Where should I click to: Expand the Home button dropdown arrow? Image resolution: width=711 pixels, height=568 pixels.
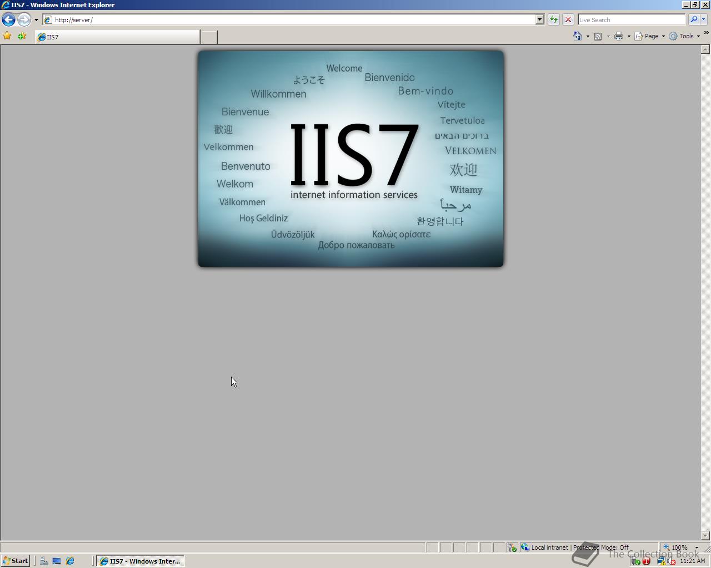point(588,37)
